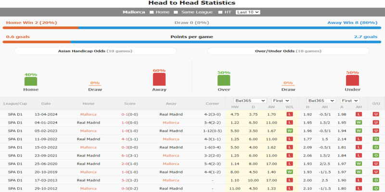Image resolution: width=385 pixels, height=192 pixels.
Task: Open the Last 10 matches dropdown
Action: pos(248,12)
